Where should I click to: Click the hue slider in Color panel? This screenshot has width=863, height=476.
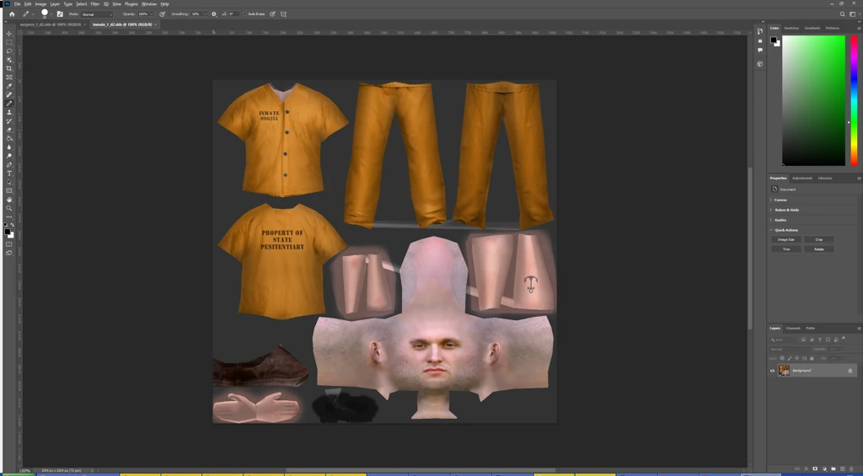(x=854, y=101)
